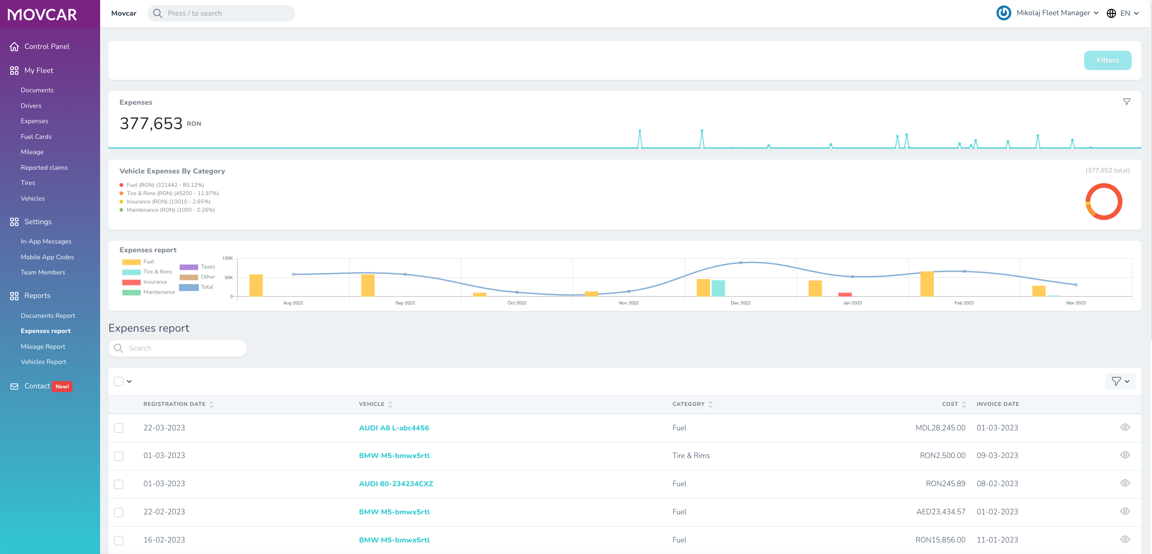Open the table filter funnel dropdown
Viewport: 1152px width, 554px height.
[x=1120, y=381]
